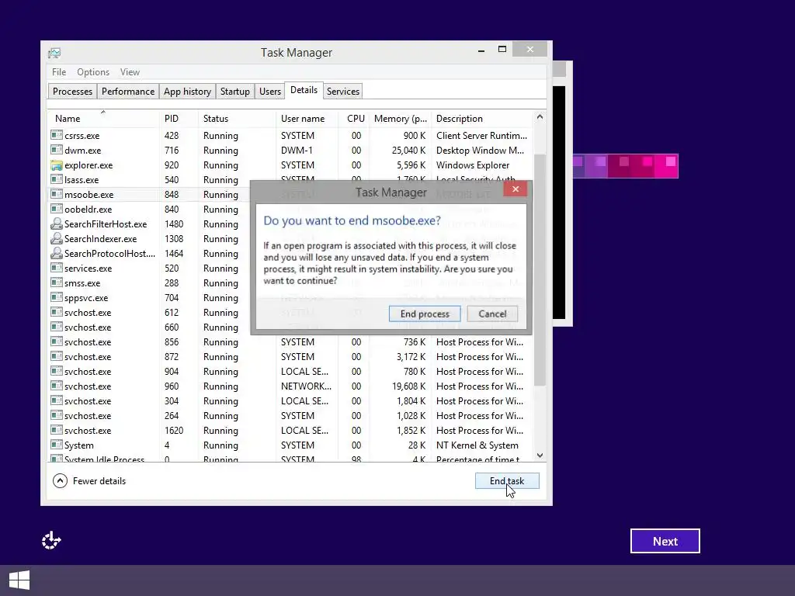
Task: Click the scrollbar up arrow
Action: click(x=540, y=117)
